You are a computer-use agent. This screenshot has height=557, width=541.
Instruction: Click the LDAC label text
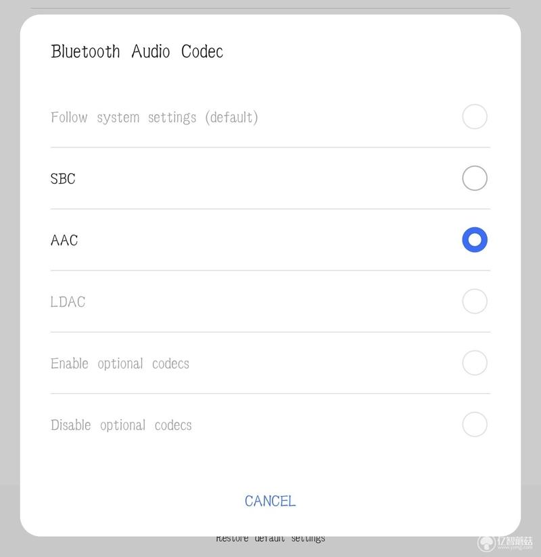tap(68, 302)
